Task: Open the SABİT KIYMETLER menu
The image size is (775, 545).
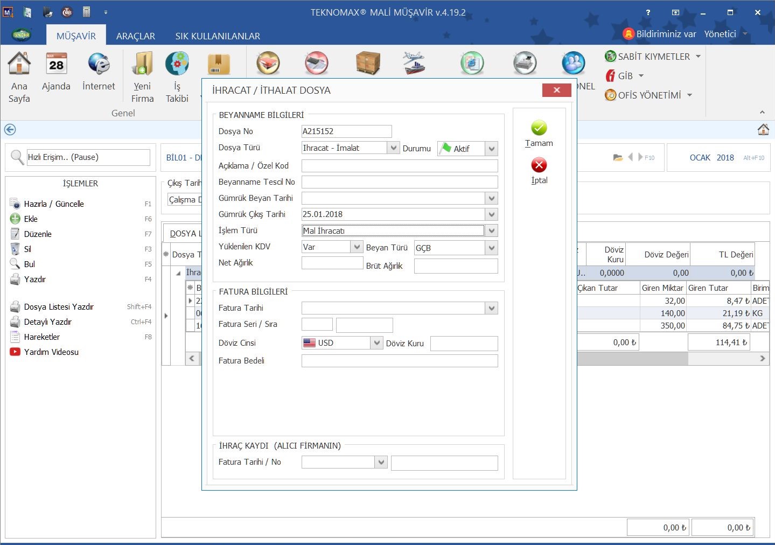Action: pyautogui.click(x=653, y=57)
